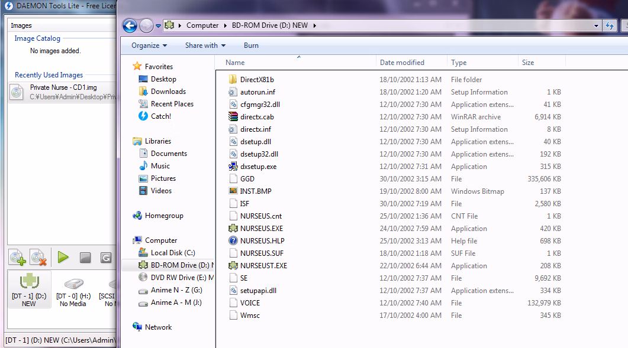This screenshot has width=628, height=348.
Task: Select Libraries in the navigation pane
Action: click(158, 141)
